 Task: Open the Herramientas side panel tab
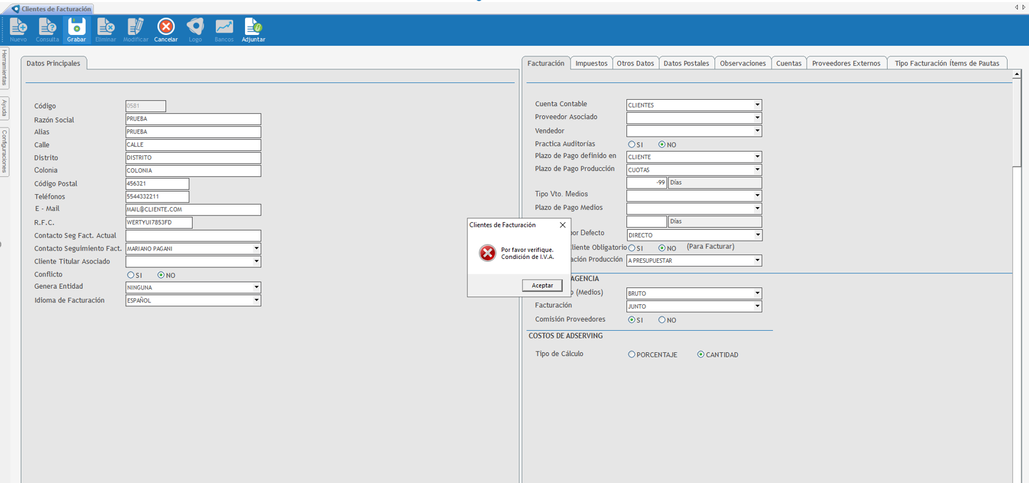pos(5,67)
